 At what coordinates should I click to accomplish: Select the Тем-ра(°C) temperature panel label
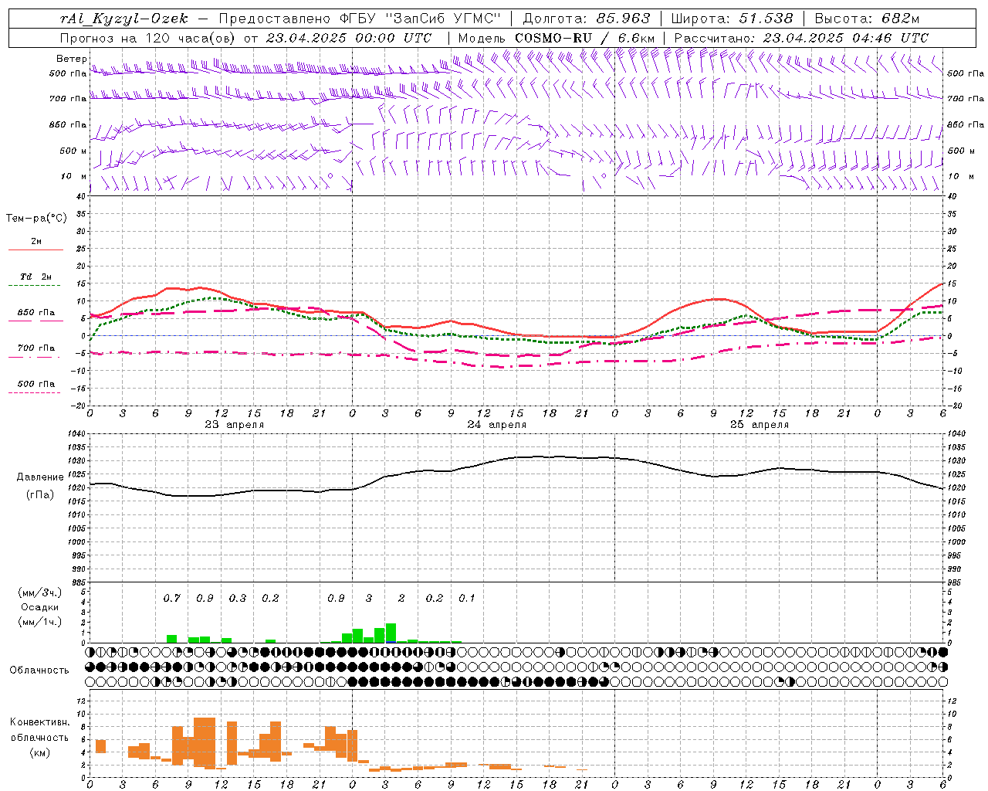tap(36, 219)
